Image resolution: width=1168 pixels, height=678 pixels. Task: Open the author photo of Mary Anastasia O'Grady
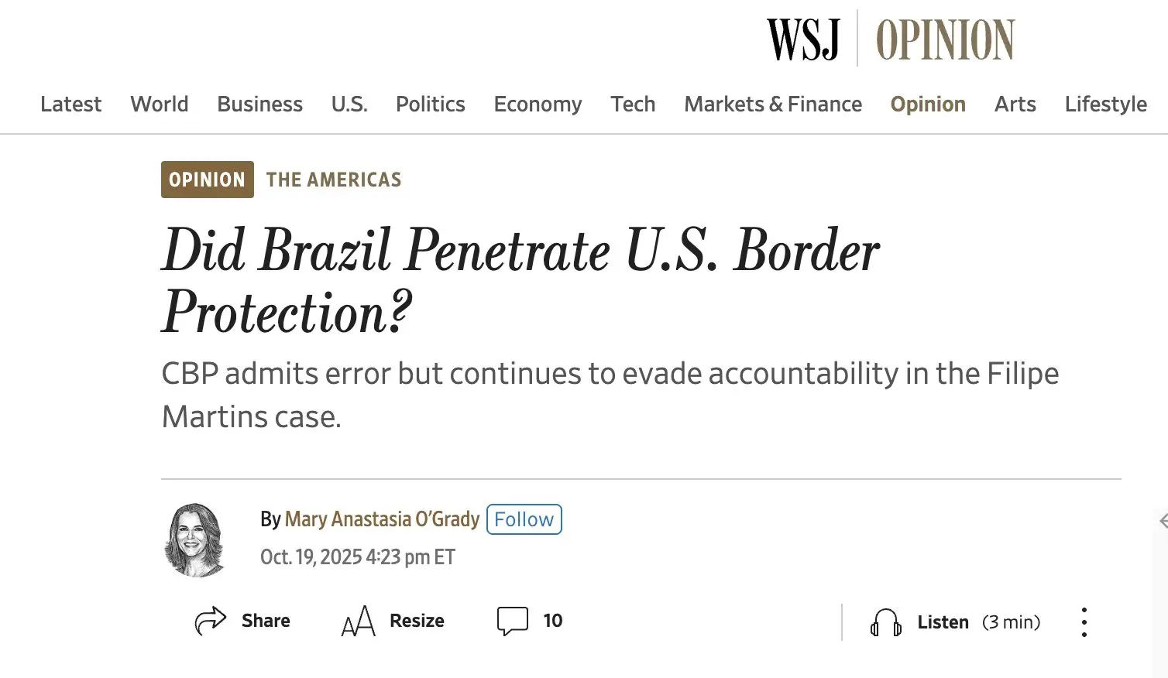[194, 538]
